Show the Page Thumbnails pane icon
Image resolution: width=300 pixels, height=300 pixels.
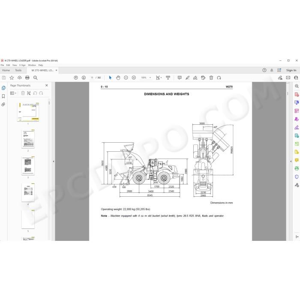point(3,88)
